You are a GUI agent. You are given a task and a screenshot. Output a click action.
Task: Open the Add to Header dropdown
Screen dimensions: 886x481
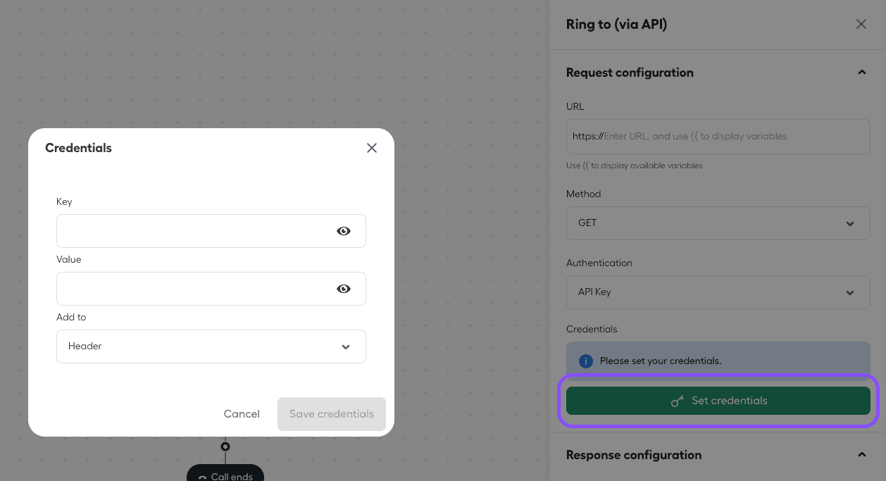coord(211,346)
